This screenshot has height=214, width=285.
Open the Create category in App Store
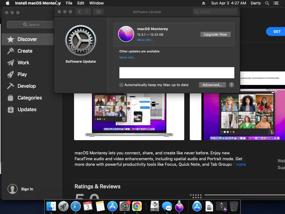[x=25, y=51]
